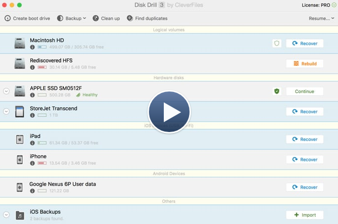Click the Find duplicates toolbar icon
Viewport: 338px width, 224px height.
tap(130, 18)
